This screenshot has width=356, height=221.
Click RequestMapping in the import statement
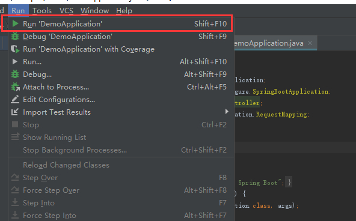tap(281, 114)
